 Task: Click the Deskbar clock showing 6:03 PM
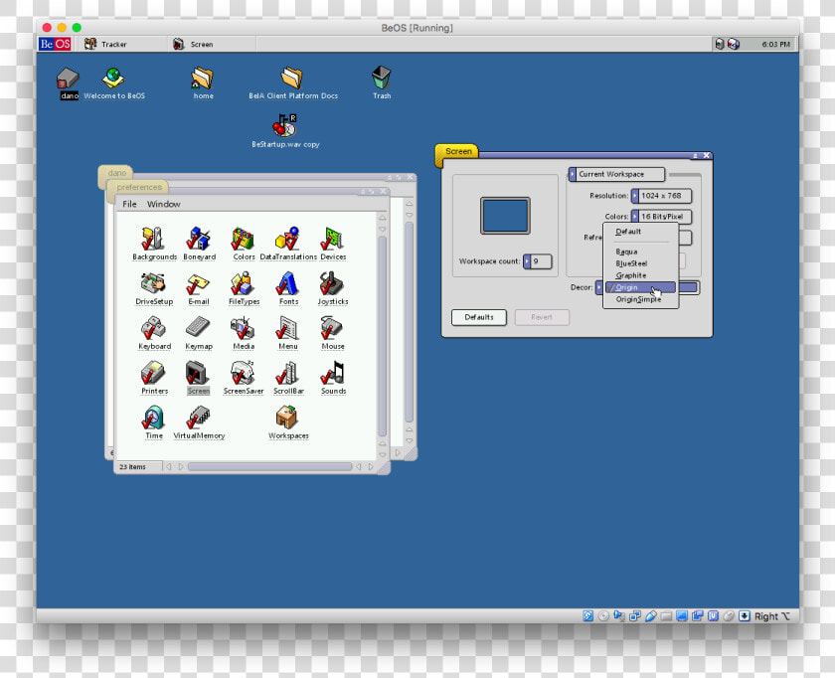click(775, 44)
